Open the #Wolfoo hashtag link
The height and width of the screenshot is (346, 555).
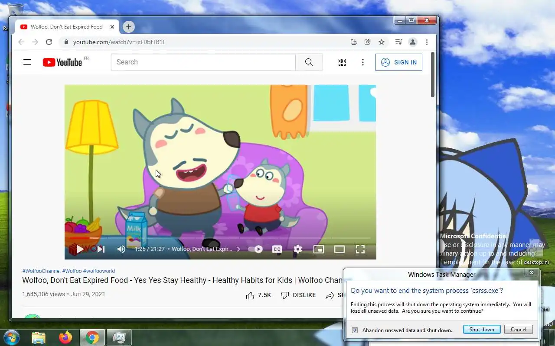click(x=72, y=271)
